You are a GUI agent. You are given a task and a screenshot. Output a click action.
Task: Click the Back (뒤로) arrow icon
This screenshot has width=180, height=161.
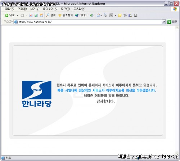coord(6,15)
